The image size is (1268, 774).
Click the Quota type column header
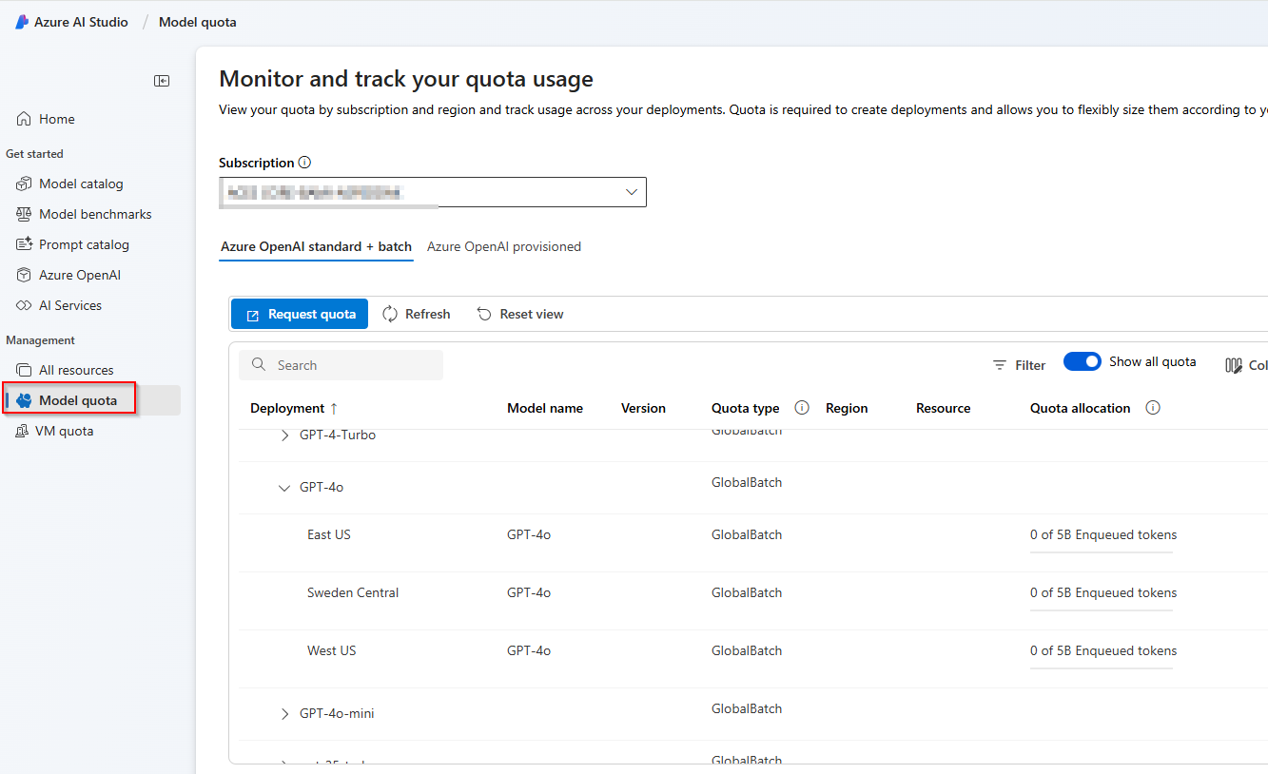pos(746,408)
